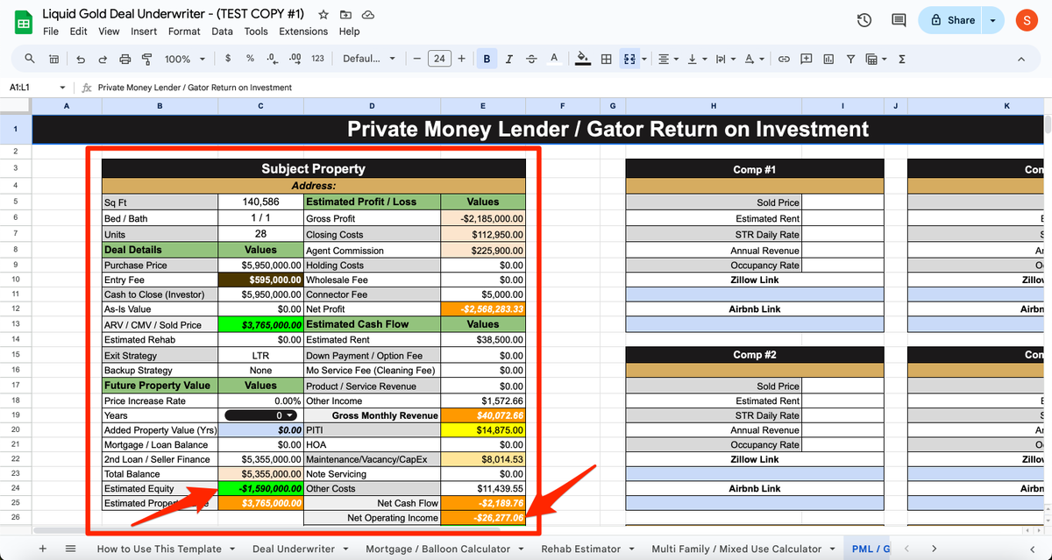The image size is (1052, 560).
Task: Open the zoom level dropdown
Action: point(184,59)
